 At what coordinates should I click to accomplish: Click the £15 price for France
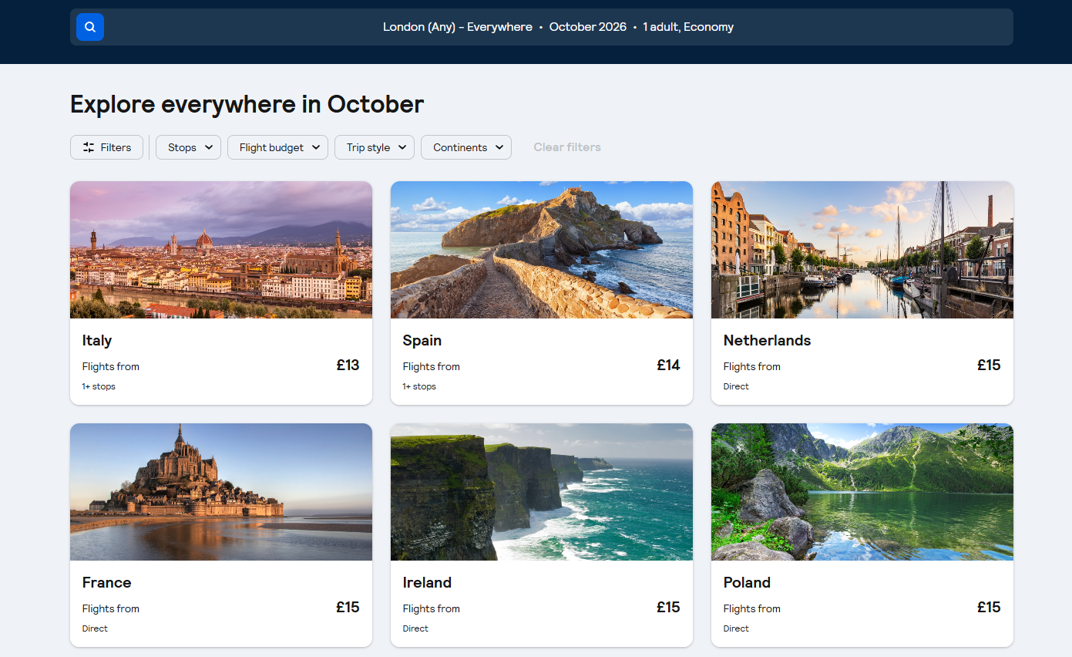[x=348, y=607]
